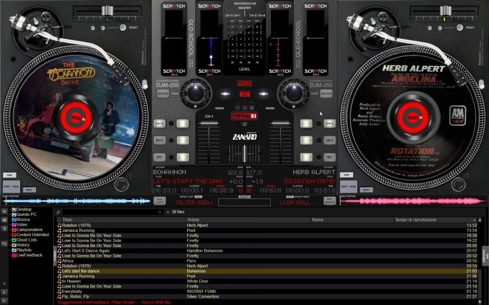Viewport: 489px width, 305px height.
Task: Toggle the right REC button
Action: coord(329,157)
